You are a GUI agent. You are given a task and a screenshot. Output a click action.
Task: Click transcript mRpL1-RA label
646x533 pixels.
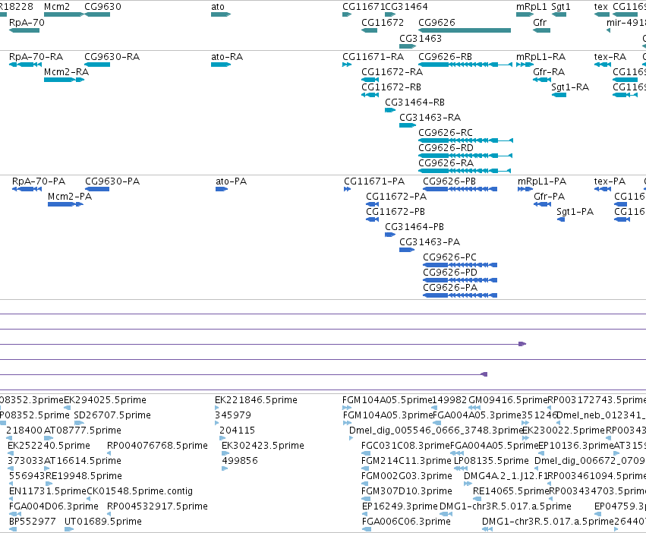[x=541, y=56]
